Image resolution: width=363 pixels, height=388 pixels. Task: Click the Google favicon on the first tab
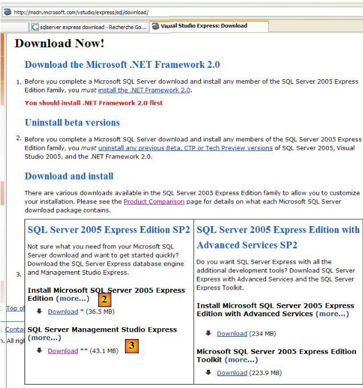click(35, 27)
